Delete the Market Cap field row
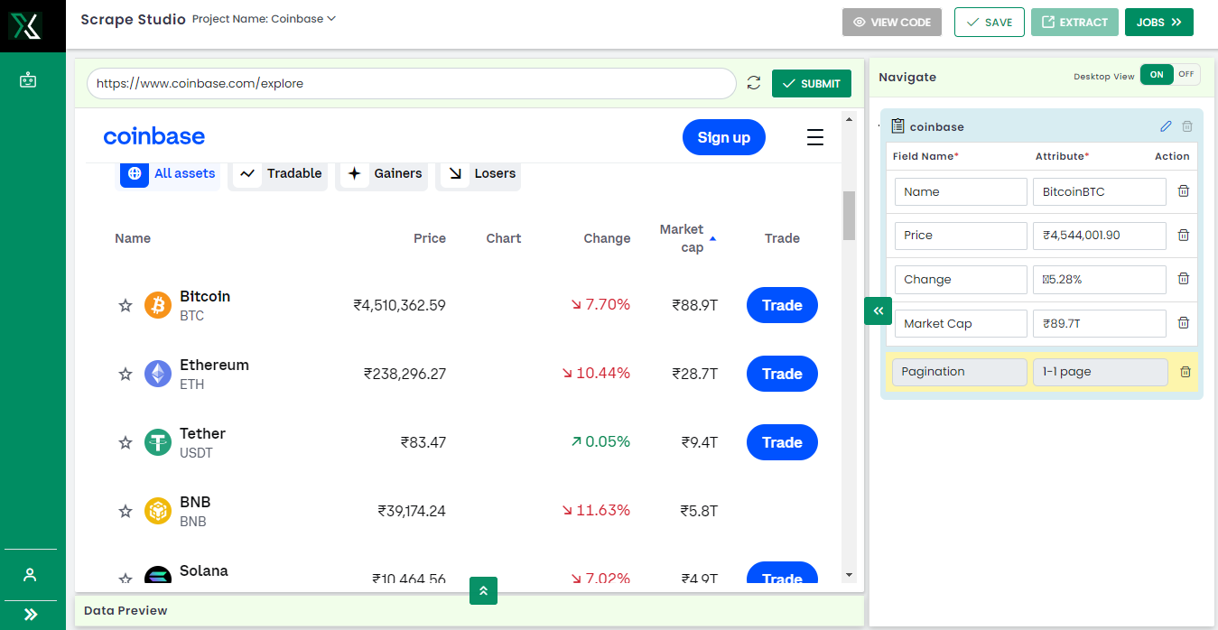 click(1184, 323)
